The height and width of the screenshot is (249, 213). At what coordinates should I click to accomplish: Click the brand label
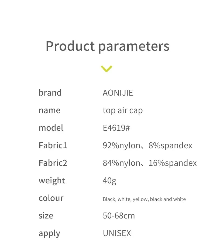pos(50,93)
